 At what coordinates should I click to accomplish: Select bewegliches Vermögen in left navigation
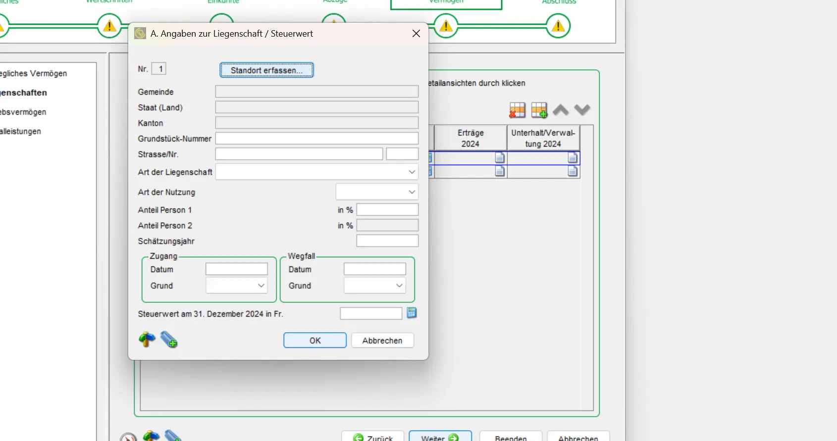click(x=34, y=73)
